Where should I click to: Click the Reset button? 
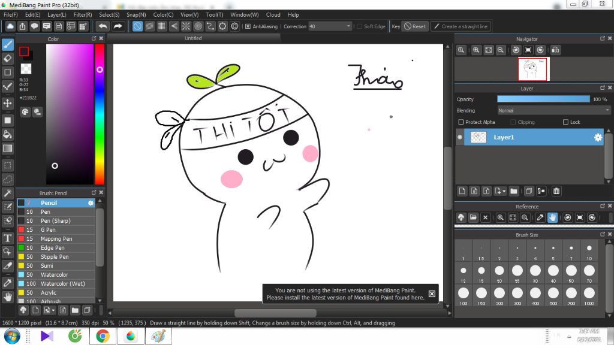(415, 26)
